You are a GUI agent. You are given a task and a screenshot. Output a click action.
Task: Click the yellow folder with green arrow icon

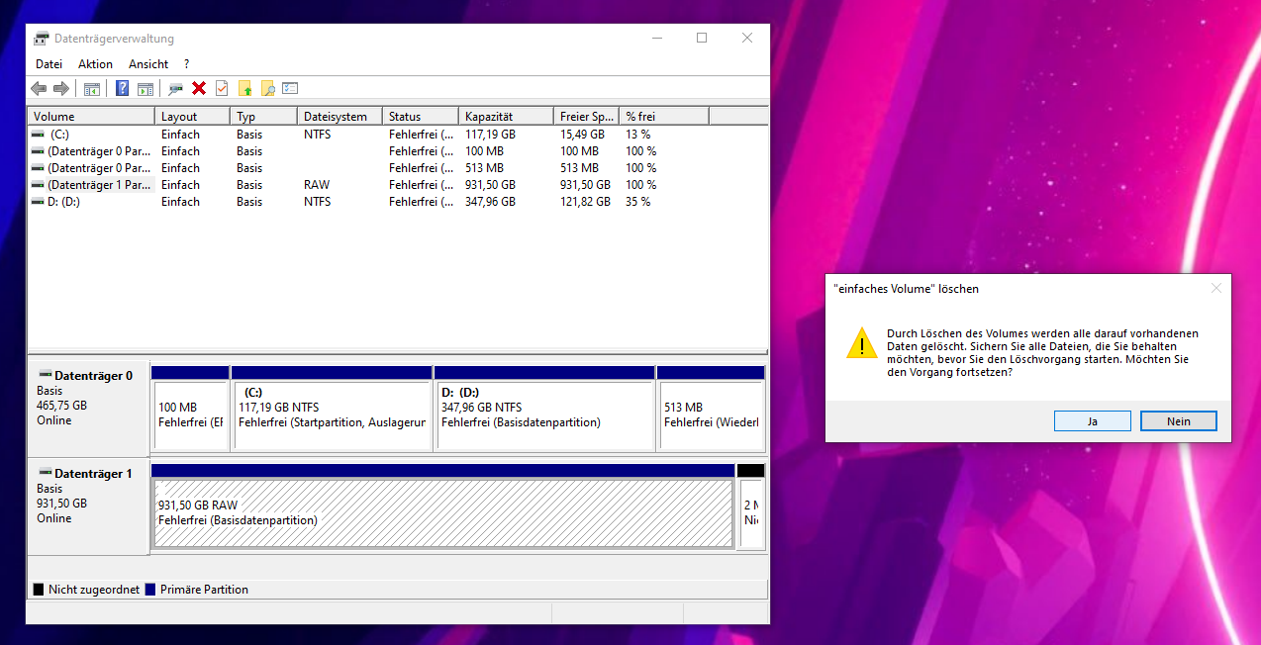coord(245,88)
